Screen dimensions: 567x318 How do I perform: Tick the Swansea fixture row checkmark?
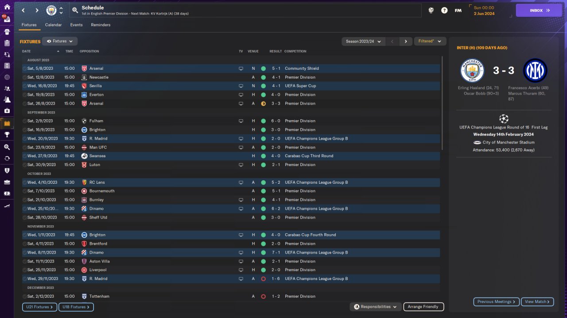[25, 156]
